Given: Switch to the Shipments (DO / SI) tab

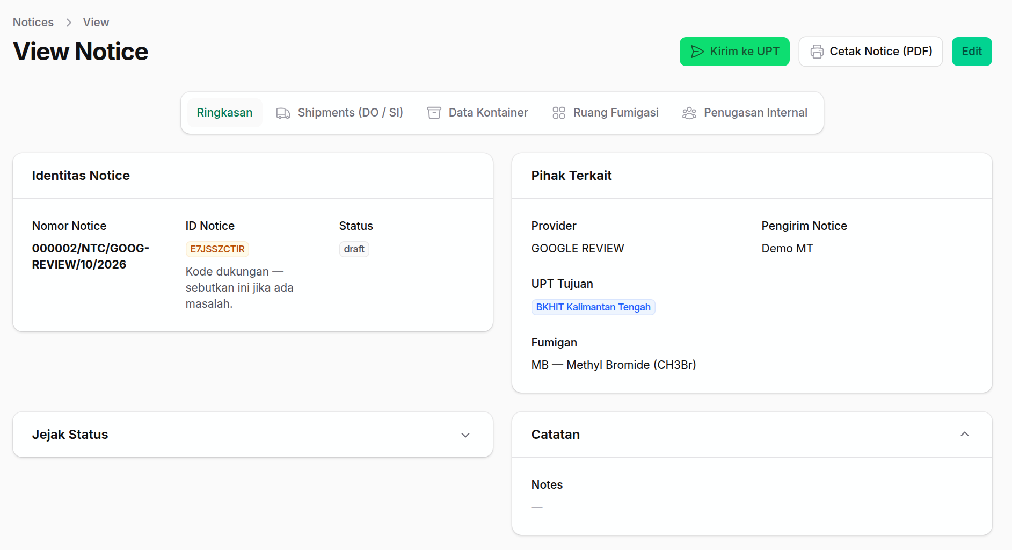Looking at the screenshot, I should [x=339, y=113].
